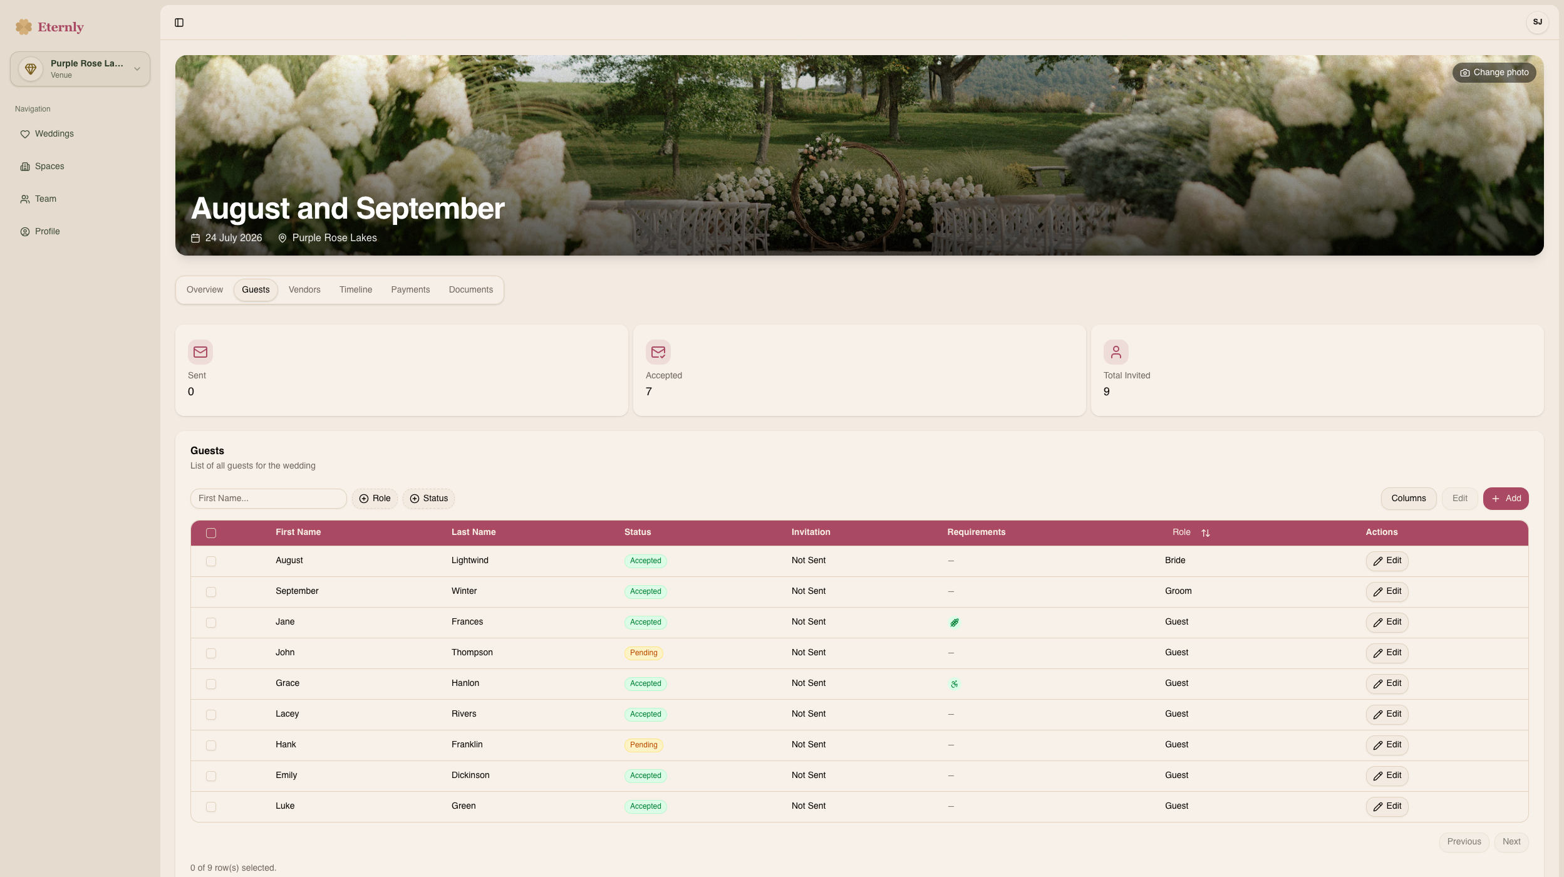The height and width of the screenshot is (877, 1564).
Task: Click the pencil icon in Luke's row
Action: (1378, 807)
